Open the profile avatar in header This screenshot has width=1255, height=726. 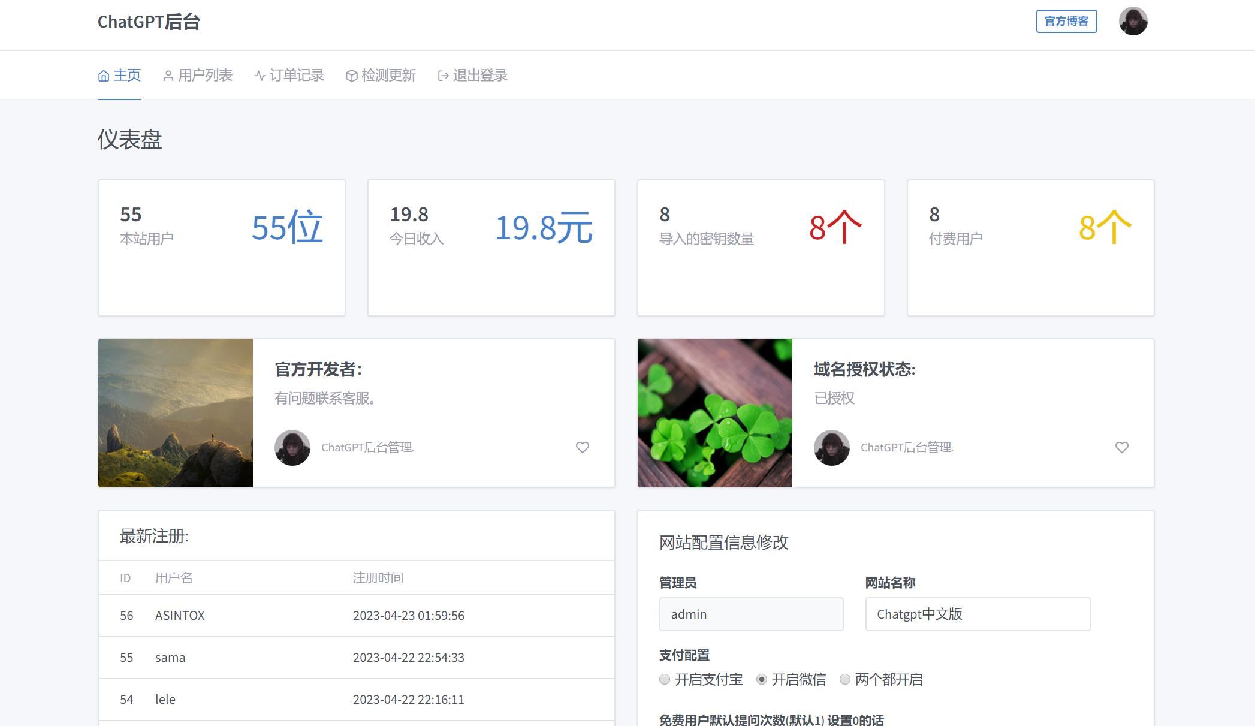pos(1133,22)
